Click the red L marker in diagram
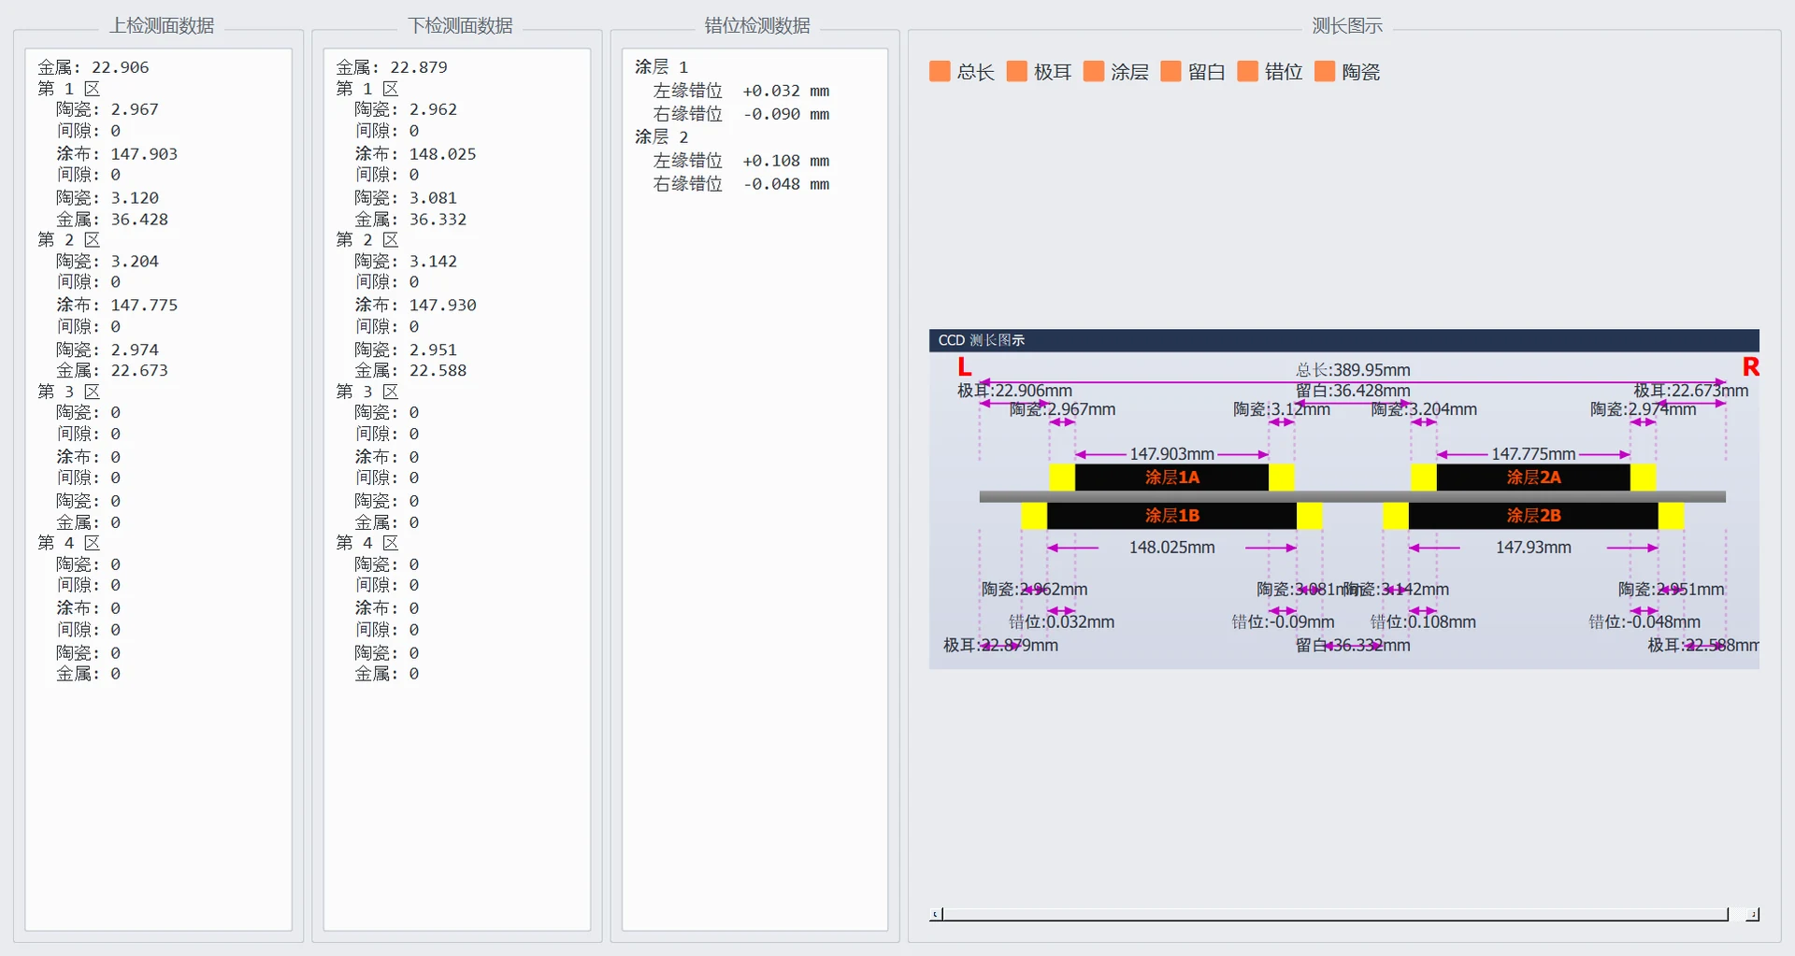This screenshot has width=1795, height=956. [x=965, y=367]
